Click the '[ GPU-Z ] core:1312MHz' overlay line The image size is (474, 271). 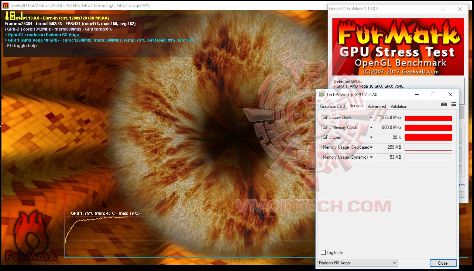point(58,29)
